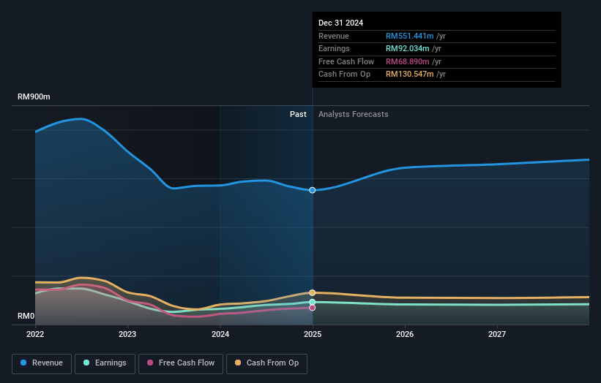The height and width of the screenshot is (383, 601).
Task: Click the pink Free Cash Flow data point
Action: click(x=313, y=308)
